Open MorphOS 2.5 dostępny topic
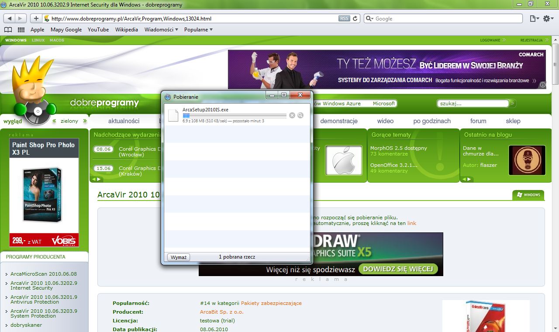This screenshot has height=332, width=559. tap(399, 148)
